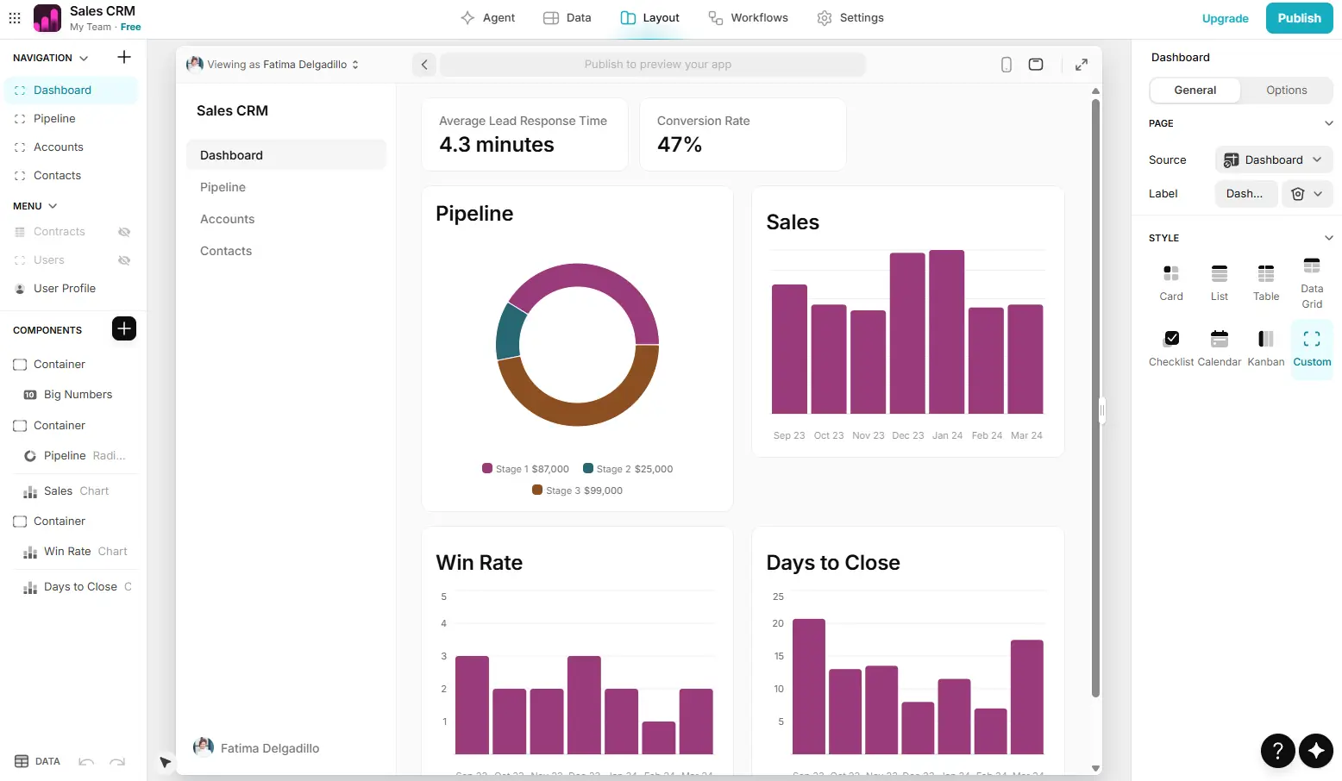The height and width of the screenshot is (781, 1342).
Task: Click the Stage 1 purple legend swatch
Action: pyautogui.click(x=487, y=468)
